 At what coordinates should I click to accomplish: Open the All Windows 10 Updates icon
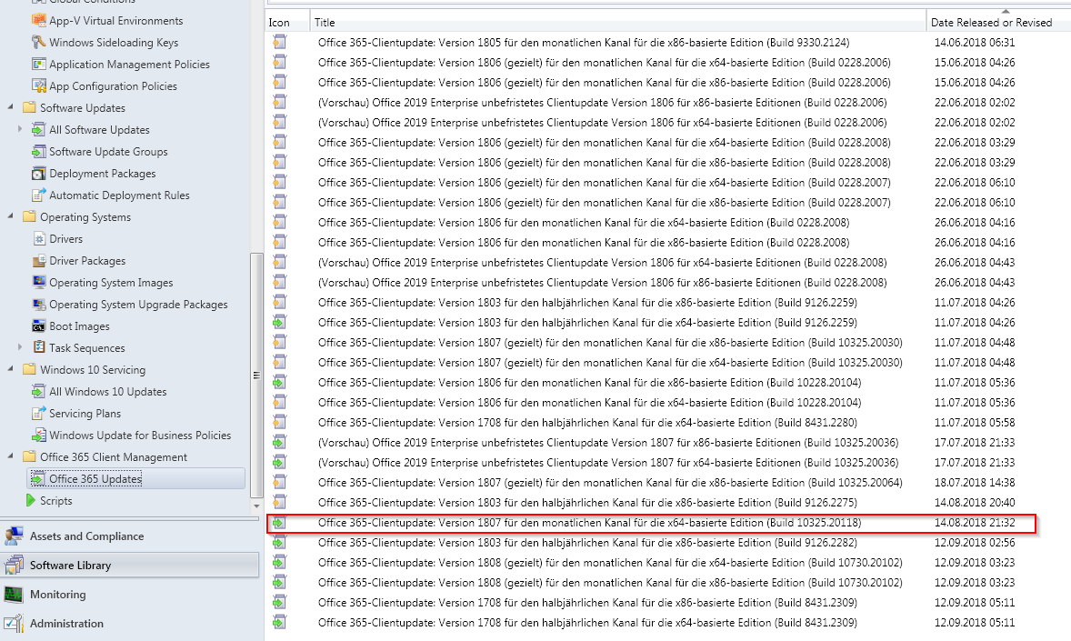pos(39,392)
